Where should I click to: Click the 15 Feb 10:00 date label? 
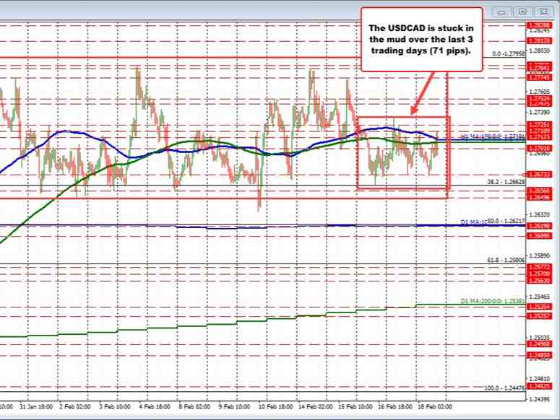coord(355,407)
